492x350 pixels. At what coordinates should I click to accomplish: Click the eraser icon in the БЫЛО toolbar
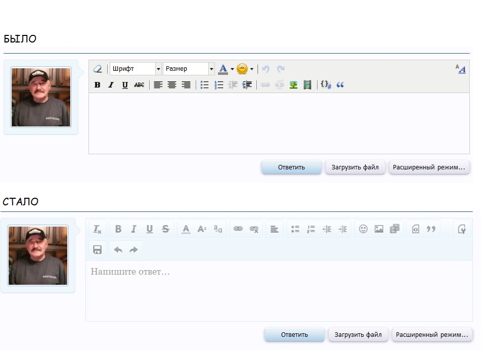[x=98, y=69]
